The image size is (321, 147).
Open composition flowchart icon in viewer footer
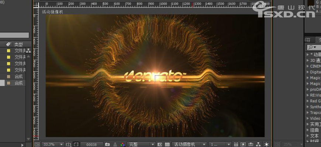[x=258, y=144]
